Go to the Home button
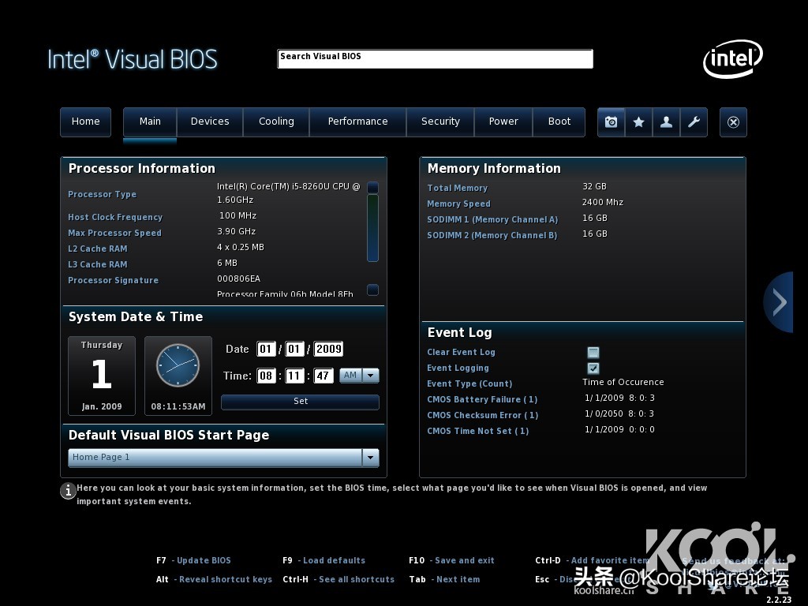The image size is (808, 606). click(x=85, y=122)
